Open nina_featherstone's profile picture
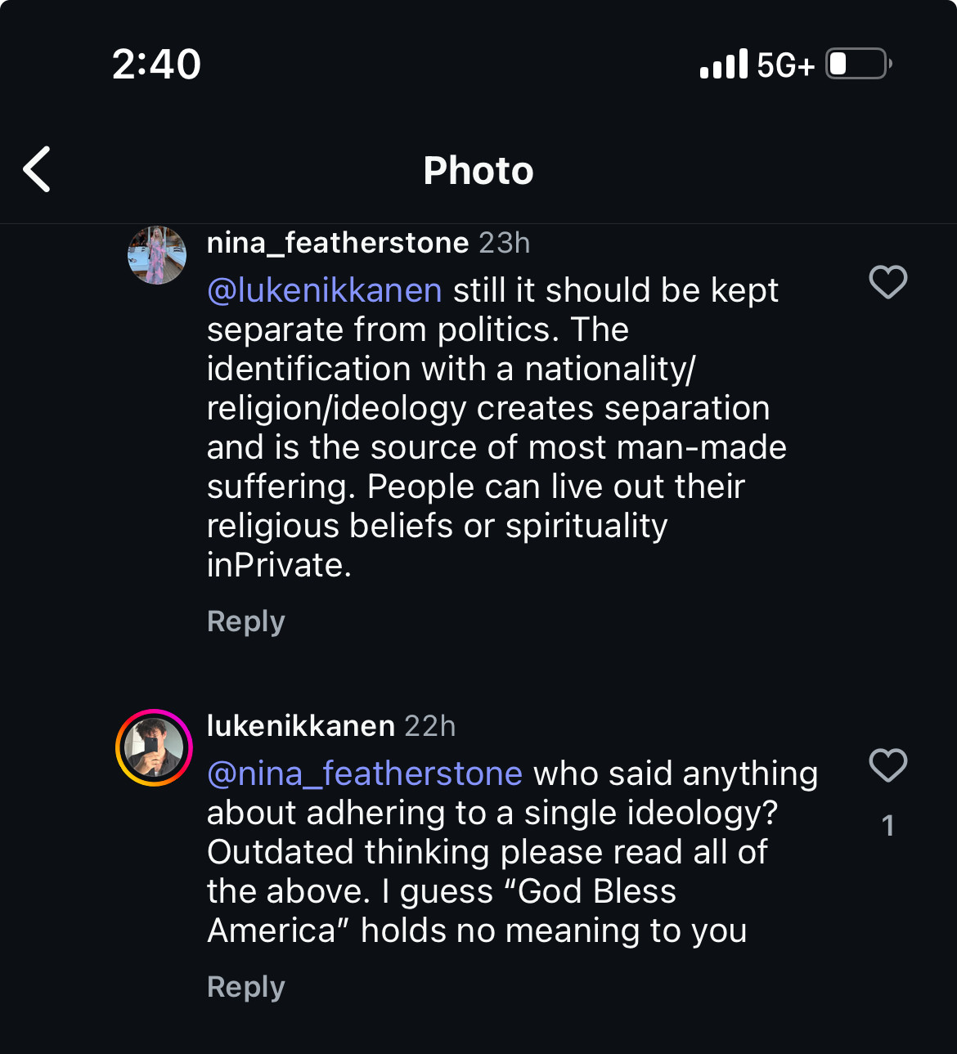This screenshot has height=1054, width=957. point(157,255)
